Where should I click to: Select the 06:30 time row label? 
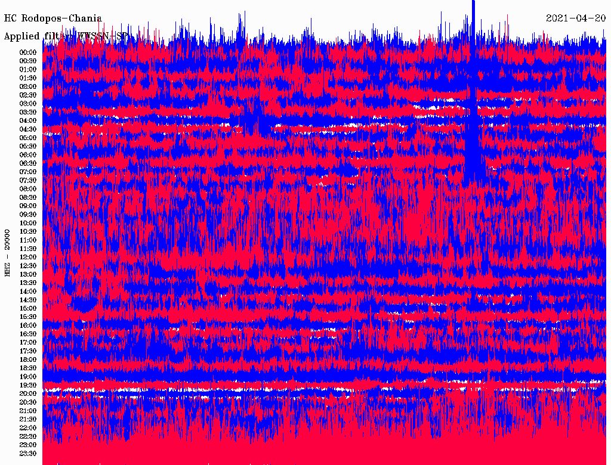(28, 163)
